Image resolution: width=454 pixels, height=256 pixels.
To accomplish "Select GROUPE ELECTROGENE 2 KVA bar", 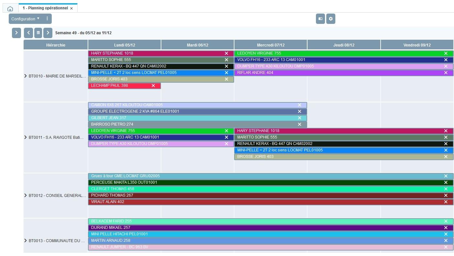I will point(198,111).
